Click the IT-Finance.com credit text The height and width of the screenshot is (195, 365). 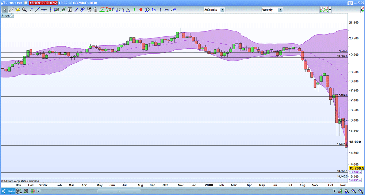click(10, 181)
